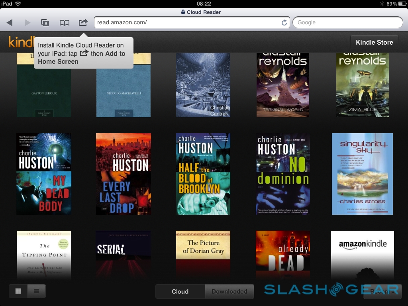408x306 pixels.
Task: Tap the kindle logo in header
Action: coord(22,42)
